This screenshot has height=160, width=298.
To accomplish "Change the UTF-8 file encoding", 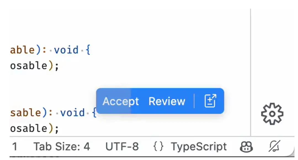I will tap(122, 147).
